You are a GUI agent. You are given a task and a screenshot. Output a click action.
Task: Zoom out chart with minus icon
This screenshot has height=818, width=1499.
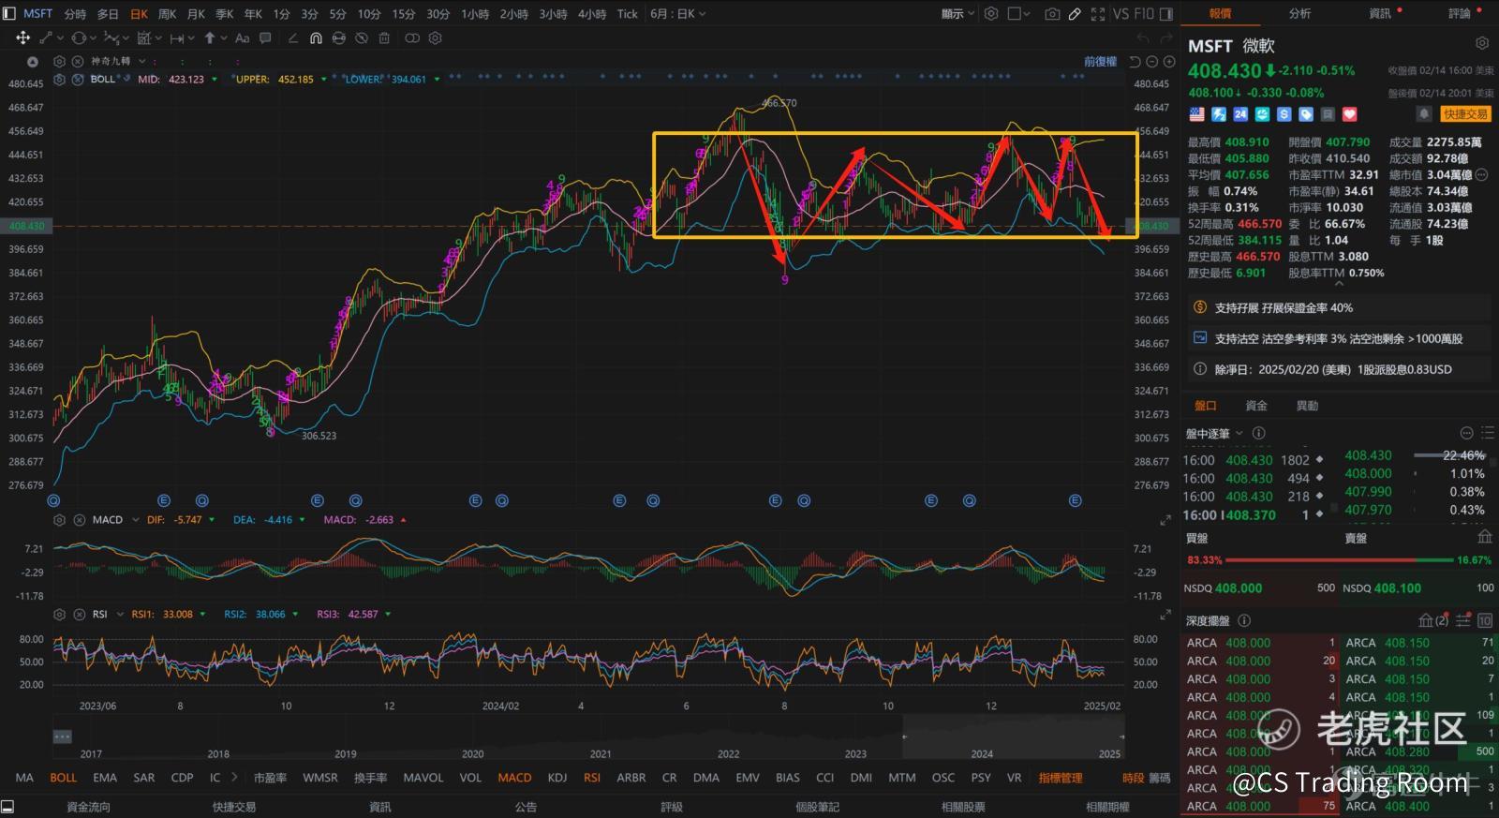tap(1151, 62)
